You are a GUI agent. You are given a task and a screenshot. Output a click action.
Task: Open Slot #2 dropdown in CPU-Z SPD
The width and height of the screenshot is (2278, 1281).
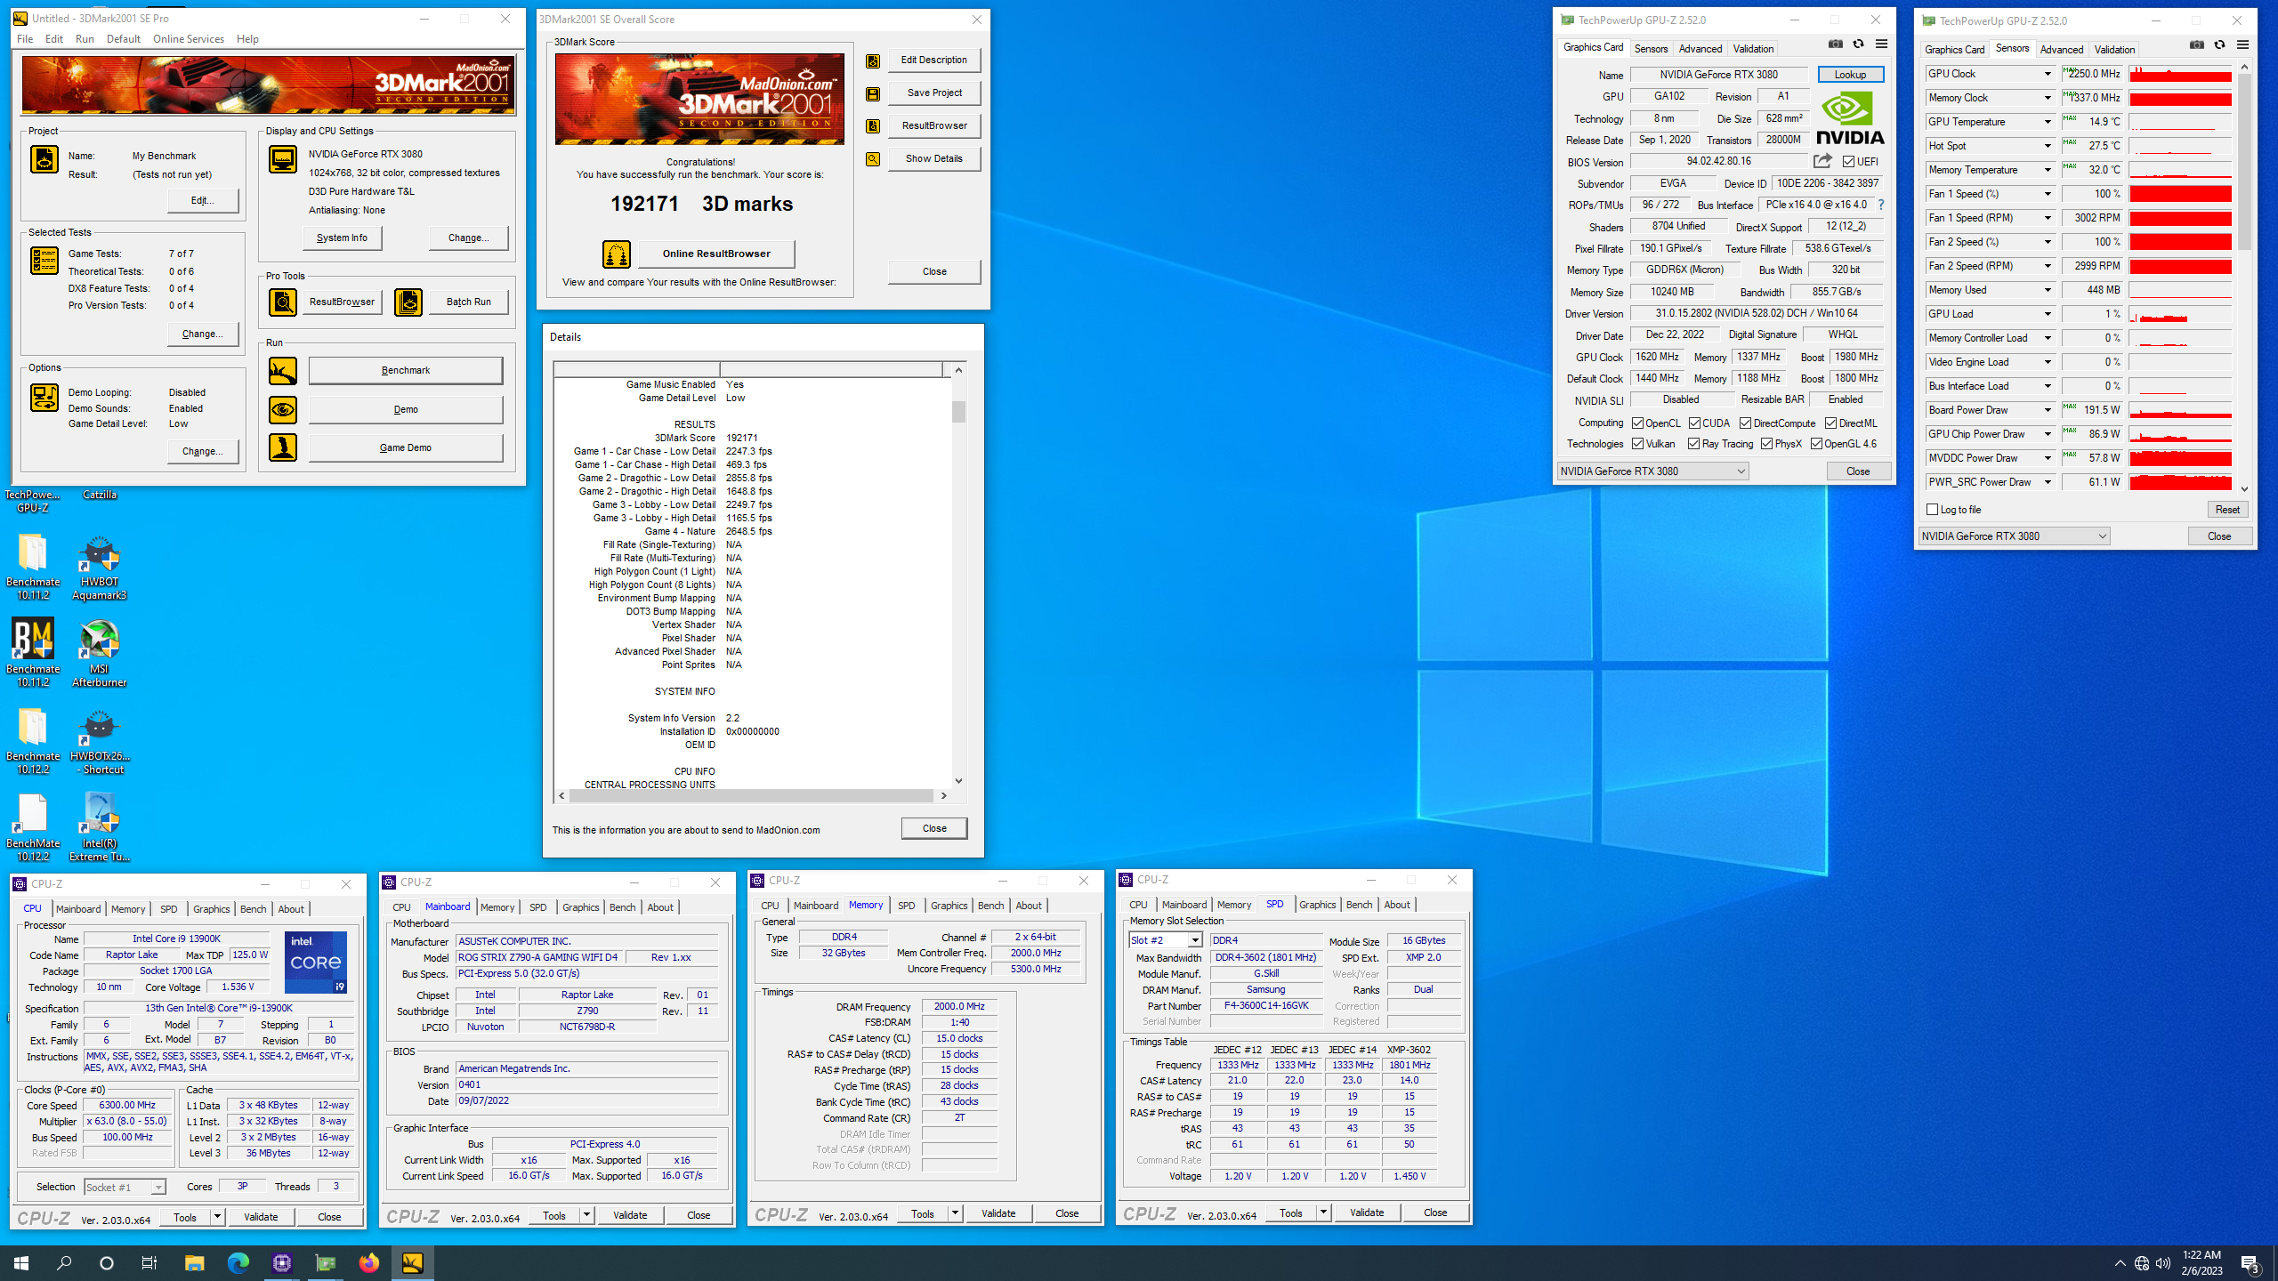(x=1195, y=940)
